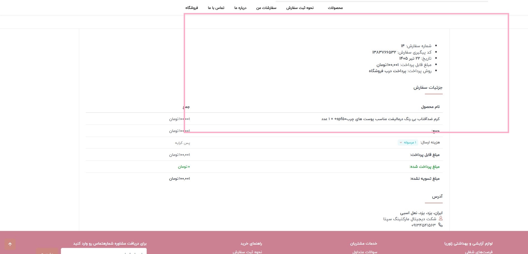Open نحوه ثبت سفارش in top navigation
528x254 pixels.
click(x=300, y=8)
